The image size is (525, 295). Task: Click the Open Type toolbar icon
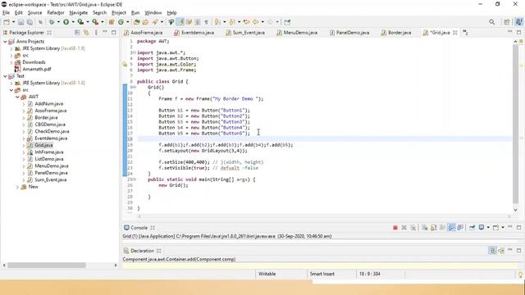[136, 22]
